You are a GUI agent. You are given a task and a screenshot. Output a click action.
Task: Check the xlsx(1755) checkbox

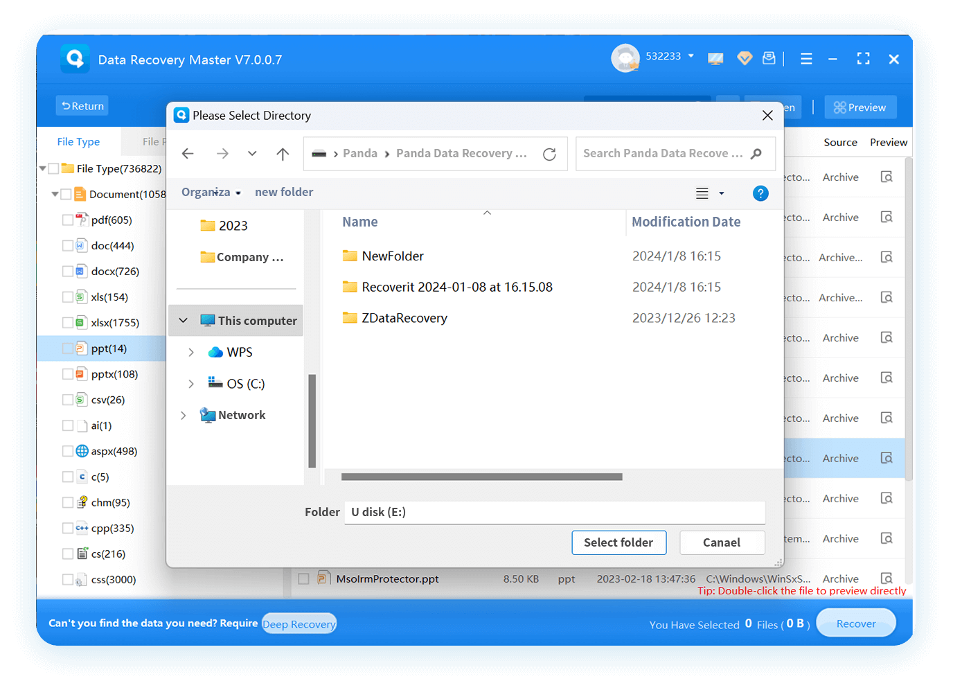tap(68, 322)
